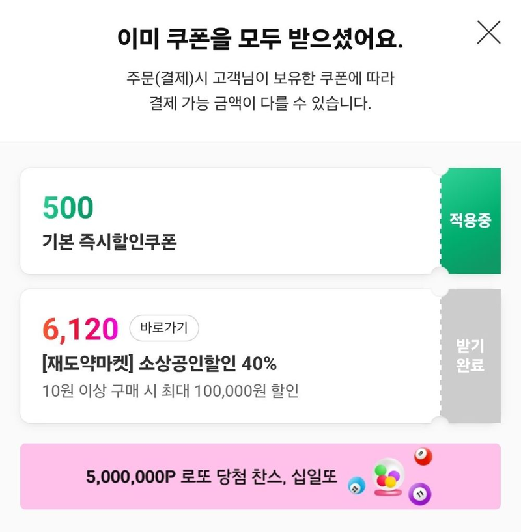Select the 6,120 discount amount

(x=80, y=329)
